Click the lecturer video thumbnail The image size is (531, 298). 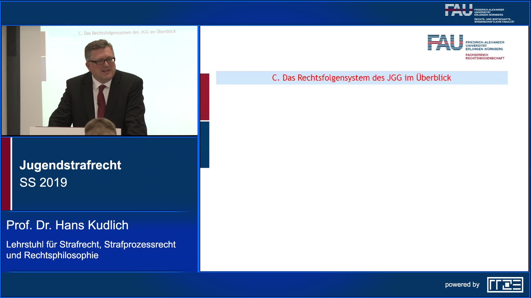[x=100, y=81]
